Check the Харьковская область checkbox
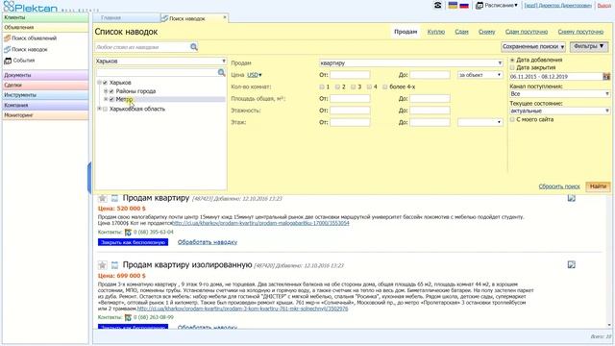The height and width of the screenshot is (346, 615). tap(105, 109)
